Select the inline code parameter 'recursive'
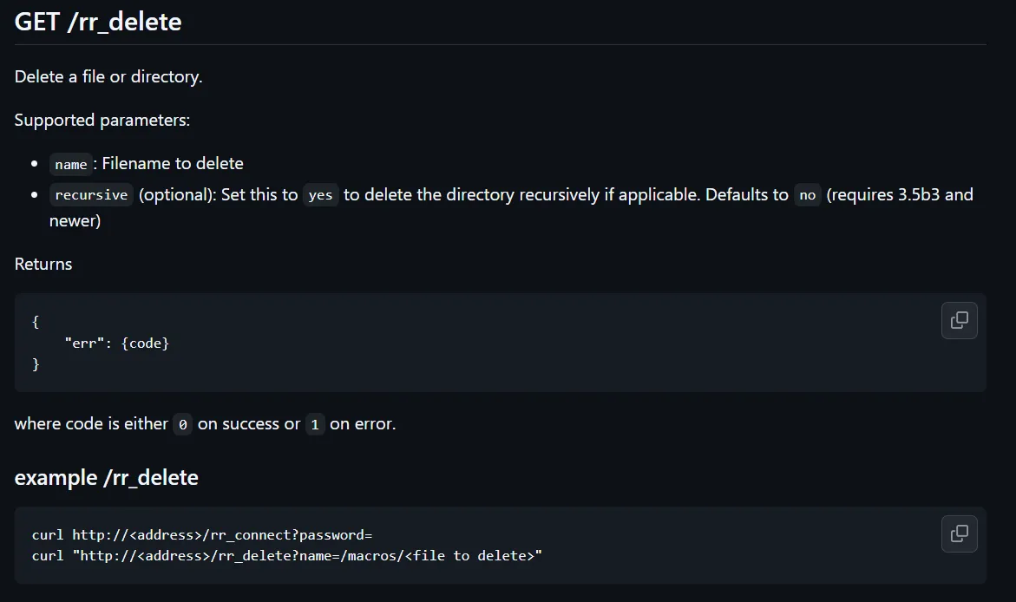This screenshot has height=602, width=1016. [91, 195]
